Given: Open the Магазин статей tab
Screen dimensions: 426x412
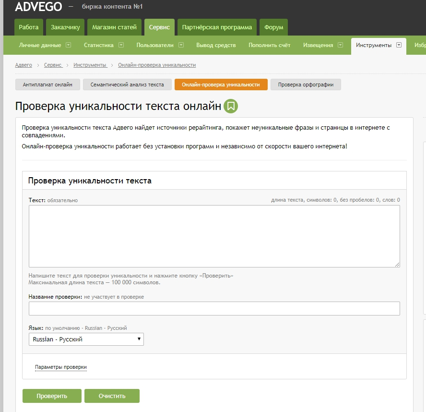Looking at the screenshot, I should pos(114,27).
